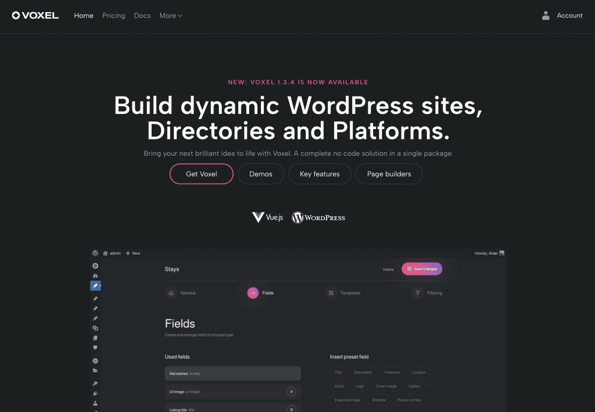Screen dimensions: 595x412
Task: Click the 'Howdy, Arian' text
Action: 486,253
